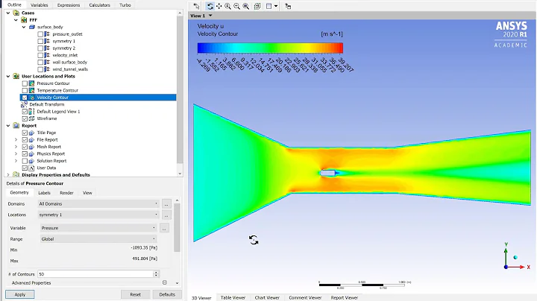Switch to the Turbo tab
The height and width of the screenshot is (301, 537).
(x=125, y=4)
